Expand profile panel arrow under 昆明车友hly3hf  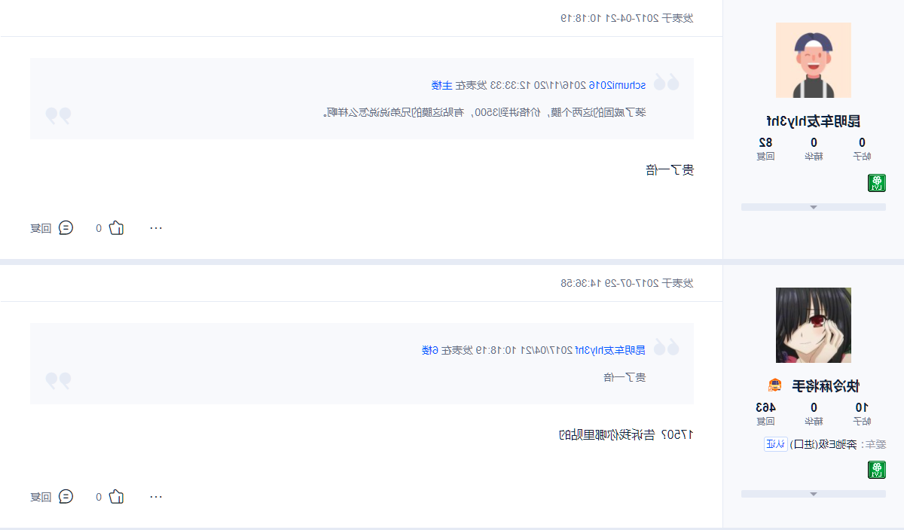[814, 207]
